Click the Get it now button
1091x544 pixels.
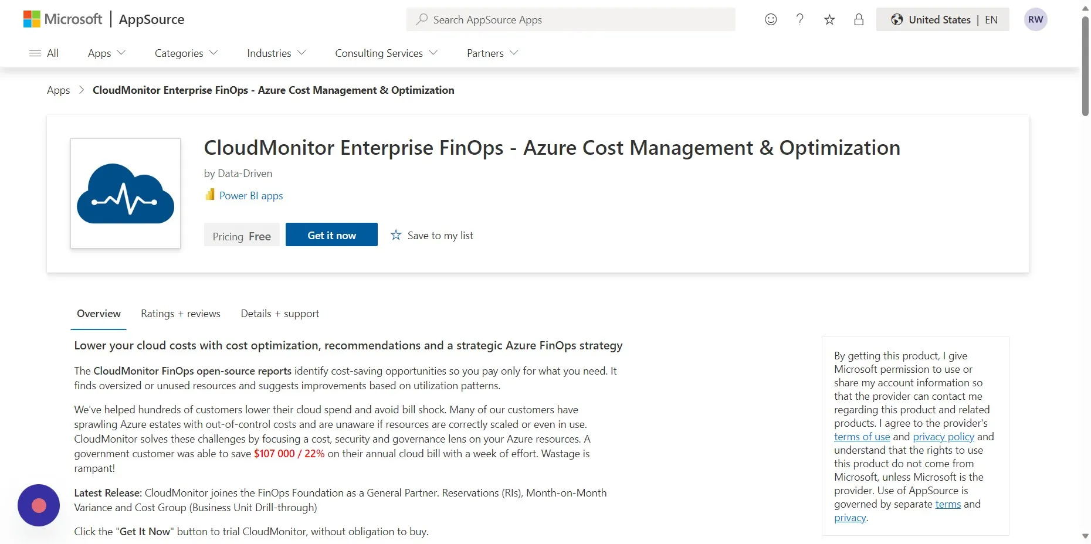tap(331, 234)
